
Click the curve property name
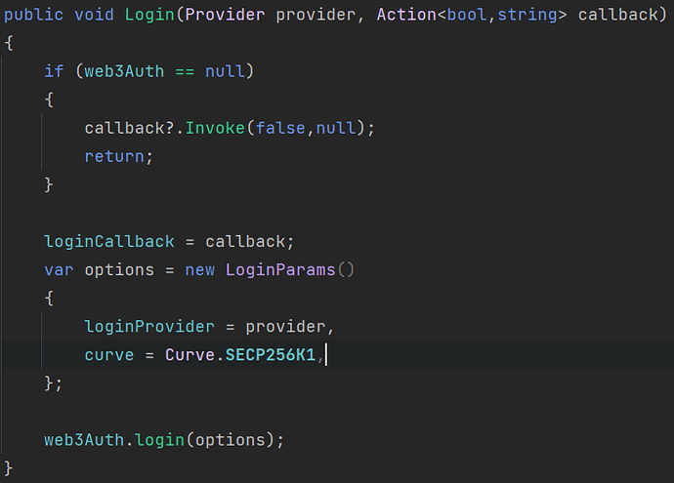pos(109,354)
